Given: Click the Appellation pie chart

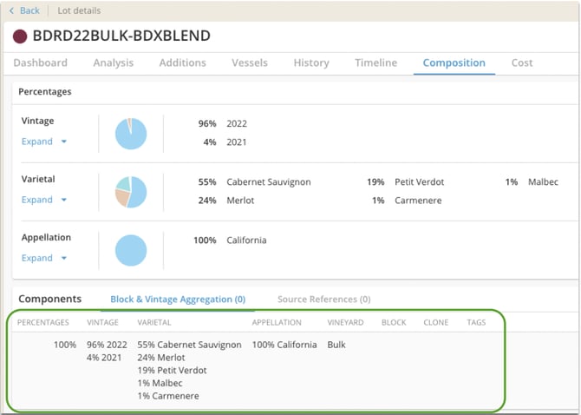Looking at the screenshot, I should coord(131,250).
